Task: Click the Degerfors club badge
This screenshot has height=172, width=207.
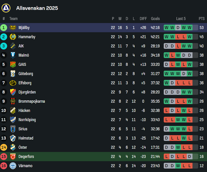Action: pyautogui.click(x=13, y=157)
